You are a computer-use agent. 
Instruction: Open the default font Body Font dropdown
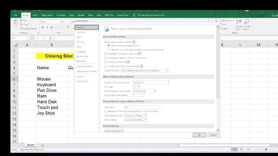click(x=151, y=82)
